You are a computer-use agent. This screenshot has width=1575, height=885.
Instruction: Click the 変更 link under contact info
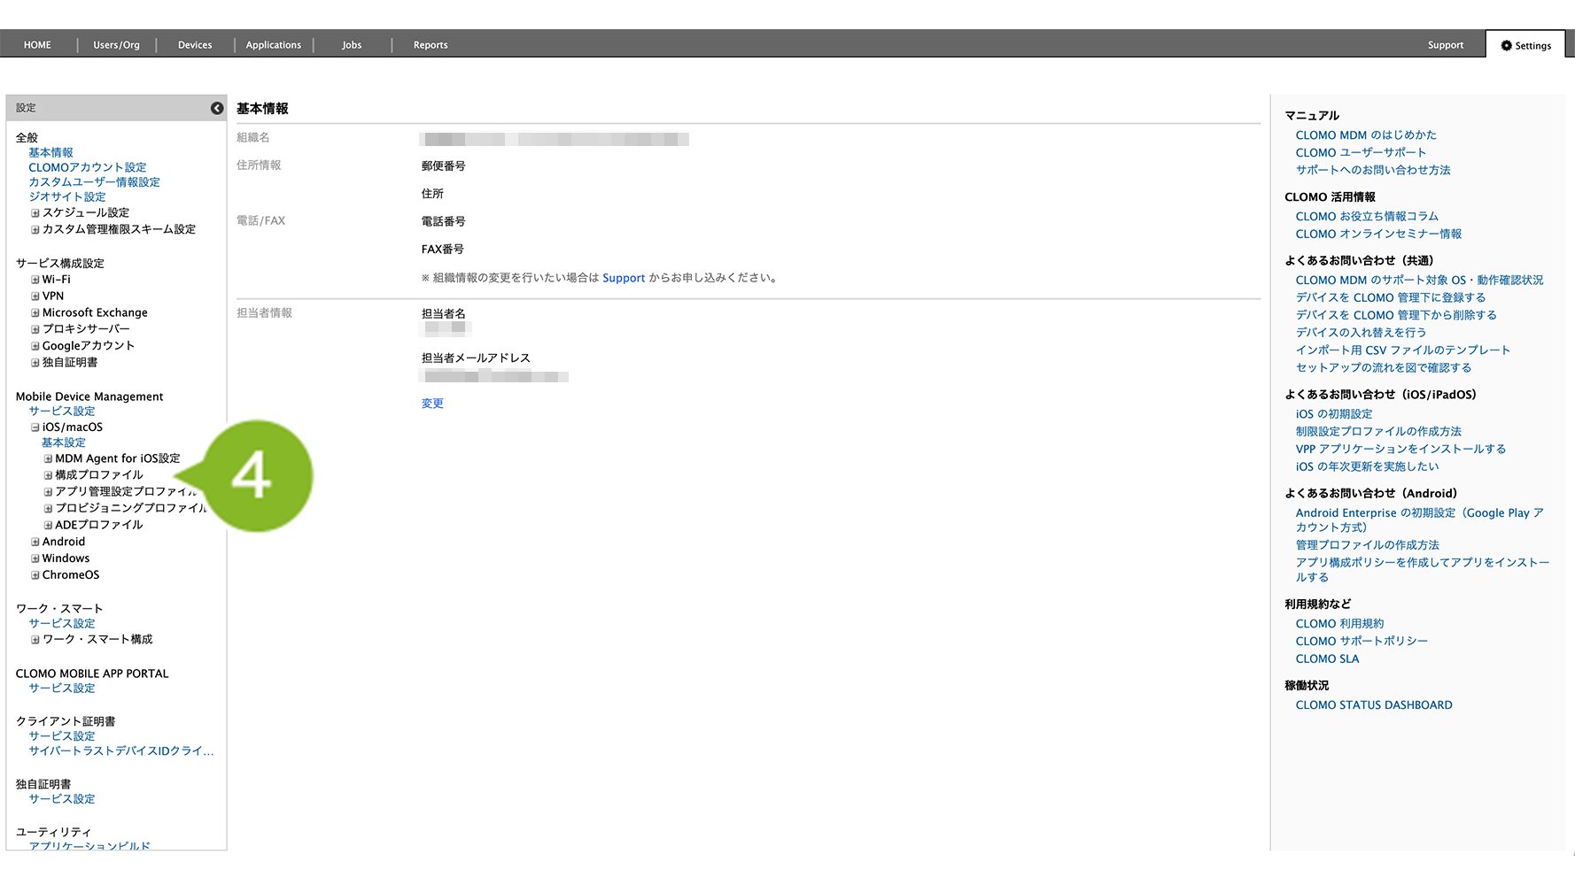(432, 404)
